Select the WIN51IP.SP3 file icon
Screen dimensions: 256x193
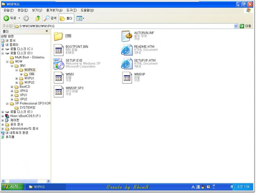[x=58, y=91]
